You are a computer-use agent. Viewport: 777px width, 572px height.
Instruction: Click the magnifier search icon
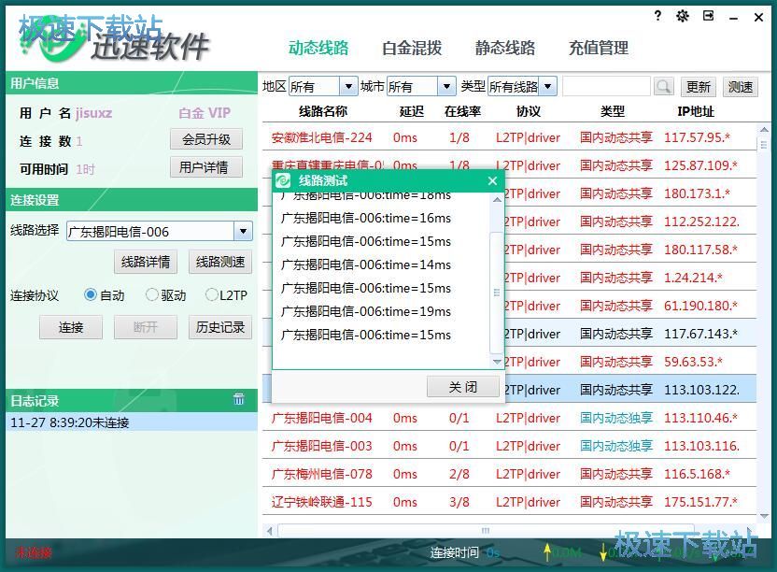pos(663,86)
